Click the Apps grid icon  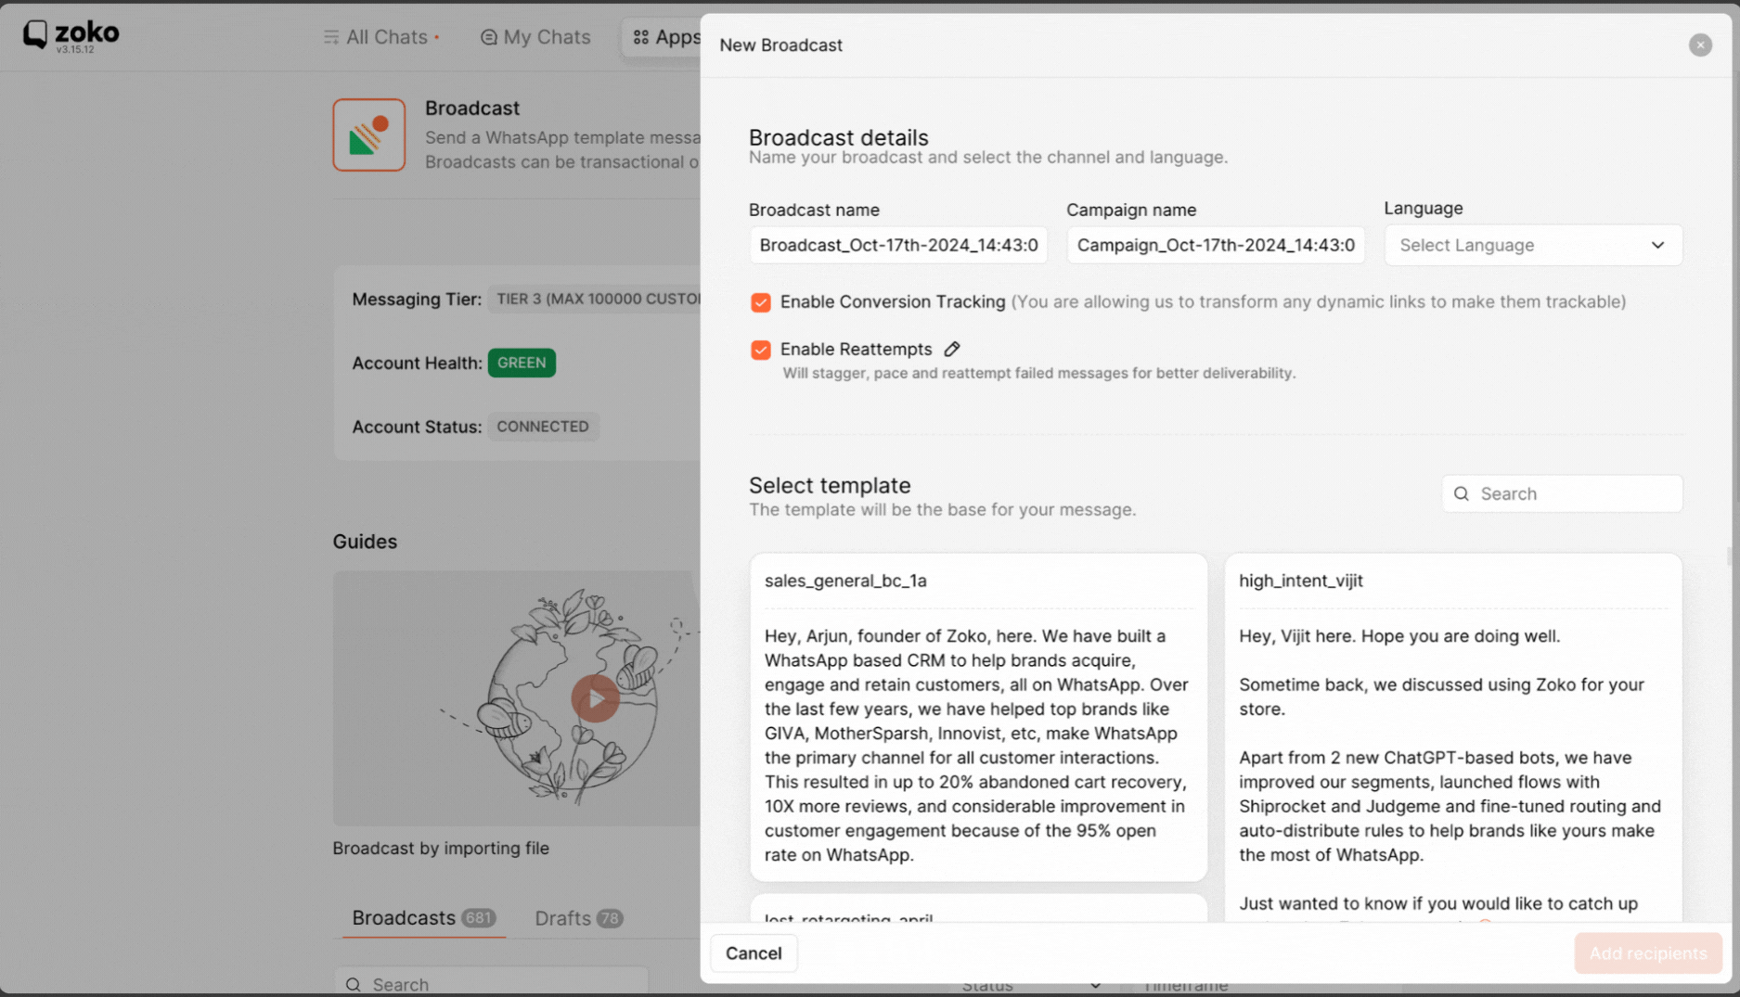coord(640,37)
